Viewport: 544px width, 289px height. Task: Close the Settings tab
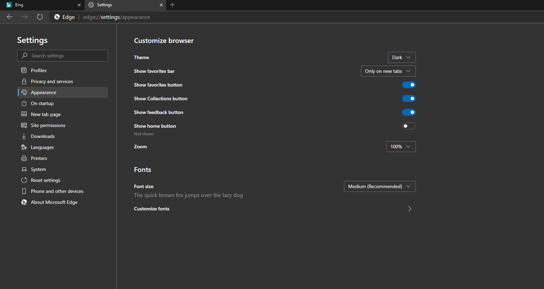click(161, 5)
